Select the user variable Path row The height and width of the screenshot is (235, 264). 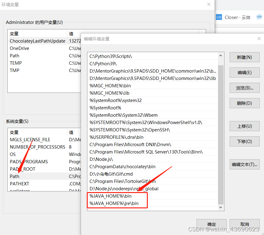click(45, 56)
